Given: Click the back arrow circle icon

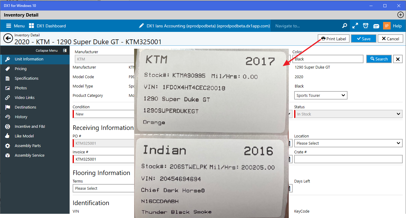Looking at the screenshot, I should [8, 38].
